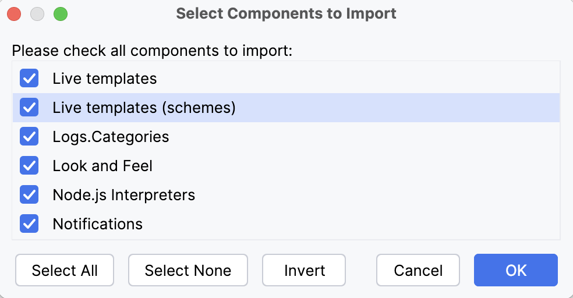Invert the component selection

305,271
